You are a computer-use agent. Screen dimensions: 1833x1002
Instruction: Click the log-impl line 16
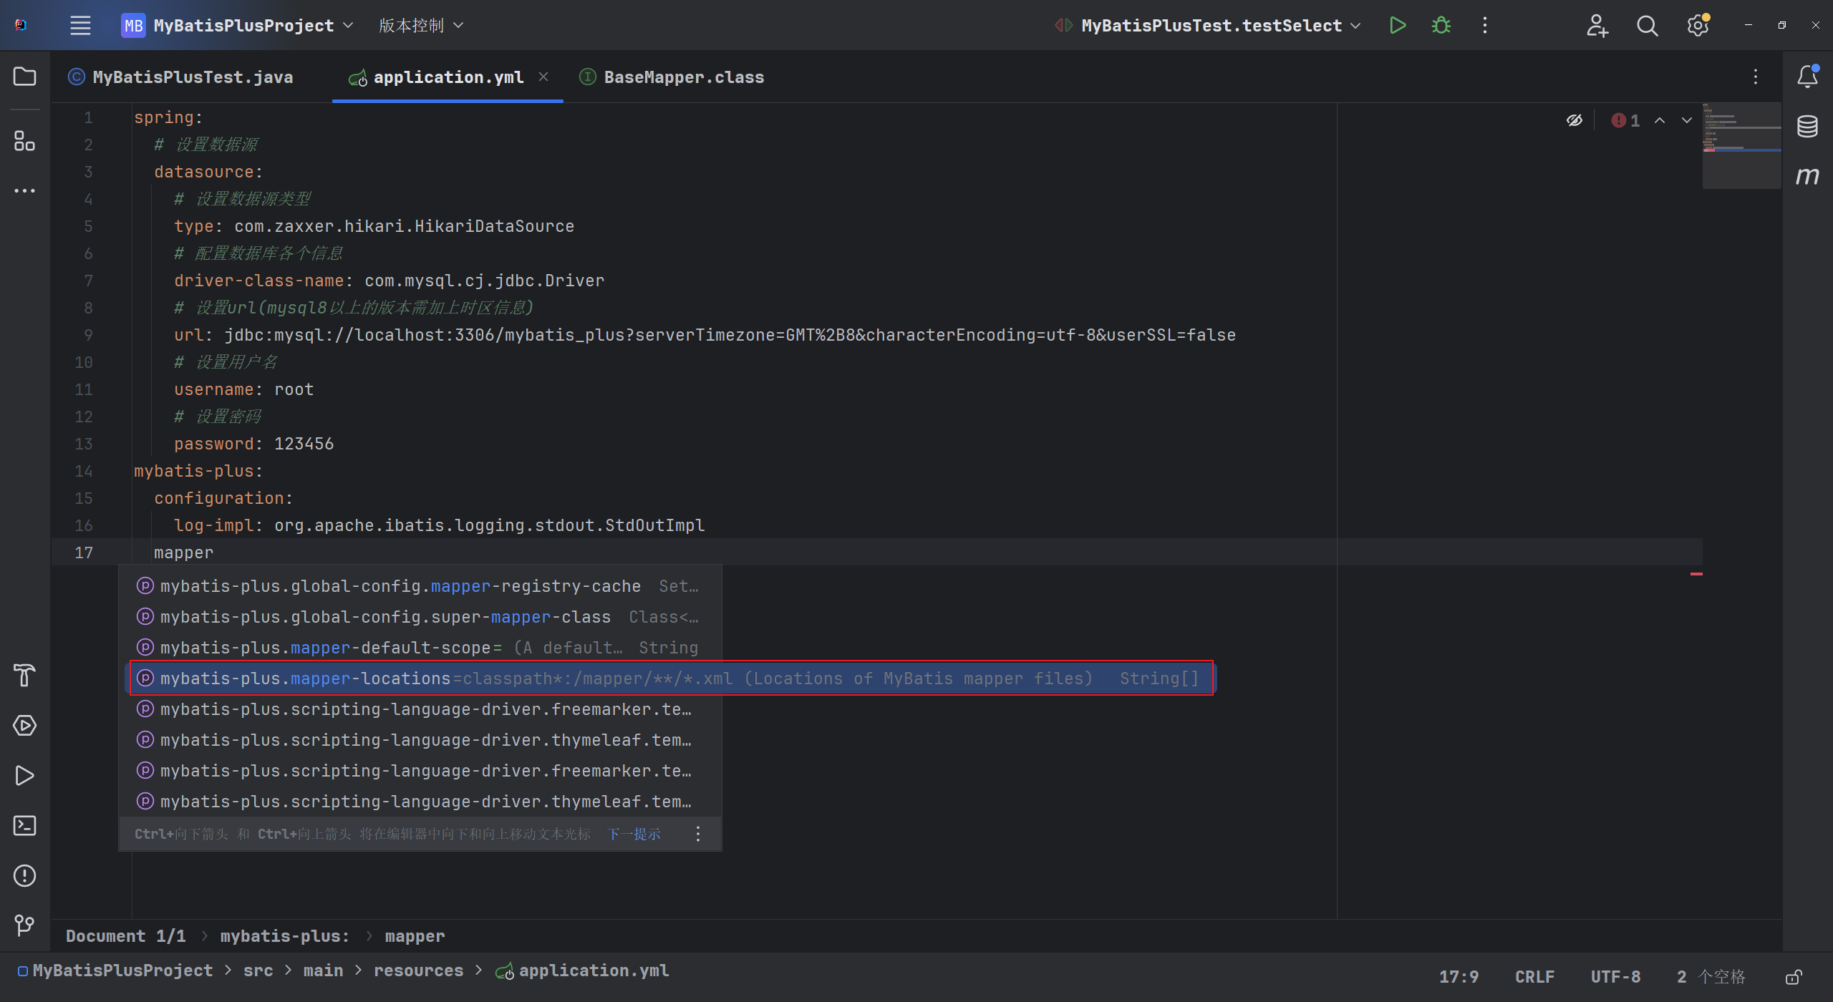439,525
